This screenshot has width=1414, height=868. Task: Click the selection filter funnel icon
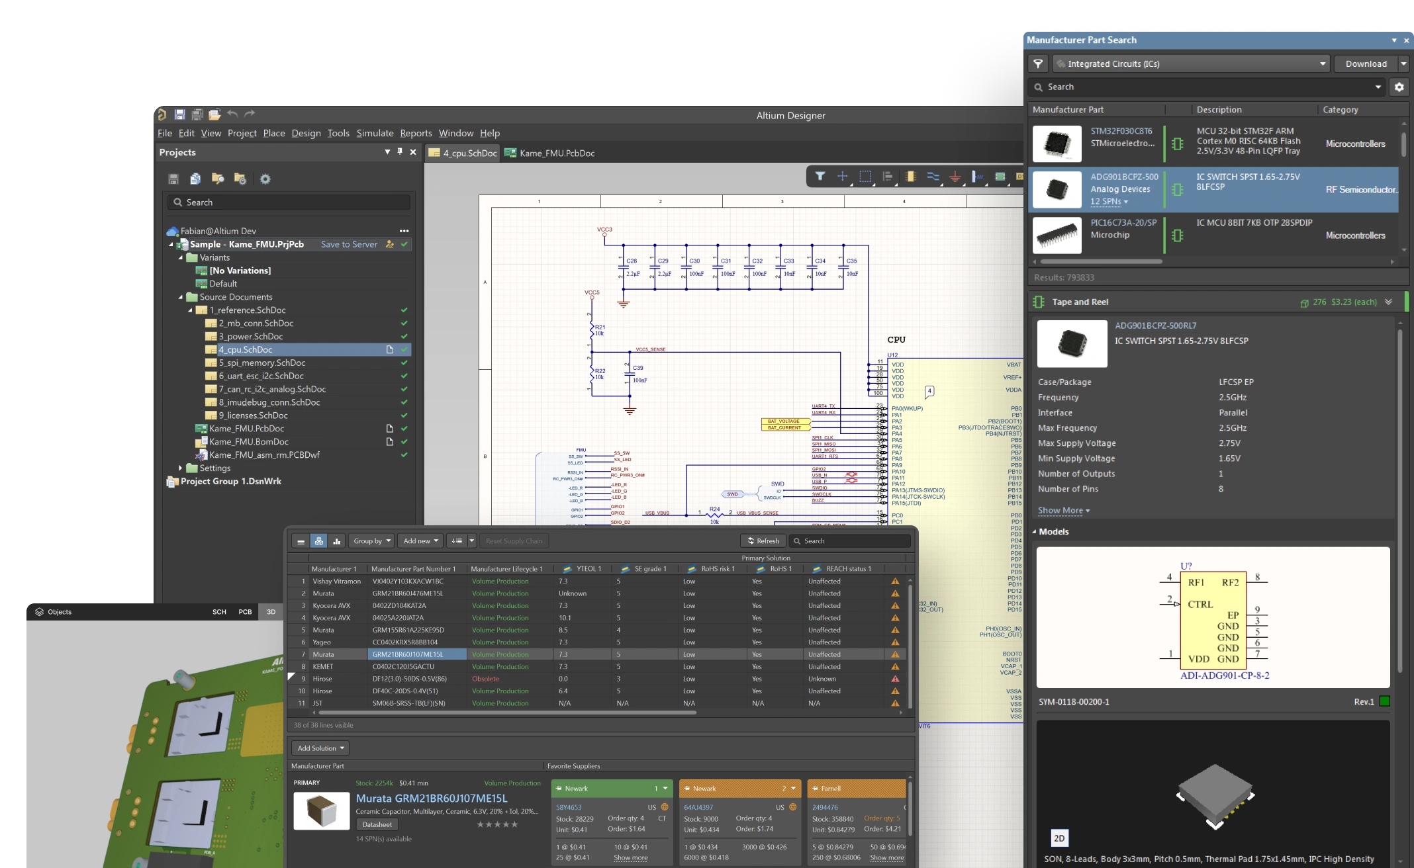[820, 177]
